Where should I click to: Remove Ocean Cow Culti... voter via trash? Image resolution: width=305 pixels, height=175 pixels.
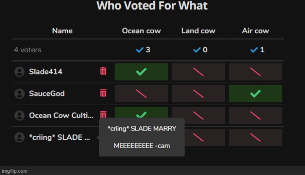point(103,114)
